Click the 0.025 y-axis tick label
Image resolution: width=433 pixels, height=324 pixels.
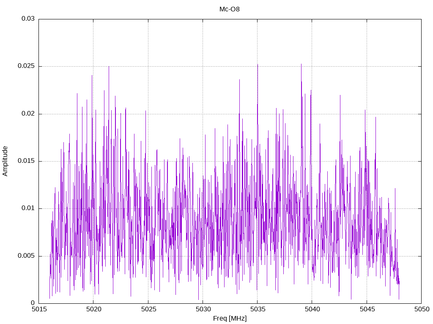26,66
